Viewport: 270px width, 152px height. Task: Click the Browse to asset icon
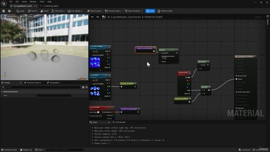(10, 11)
